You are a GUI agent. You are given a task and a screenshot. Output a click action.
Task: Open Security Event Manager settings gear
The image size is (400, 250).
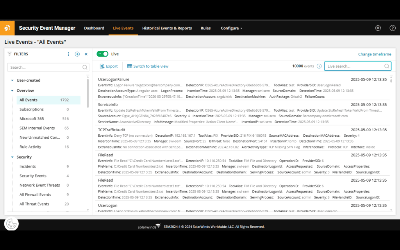378,28
